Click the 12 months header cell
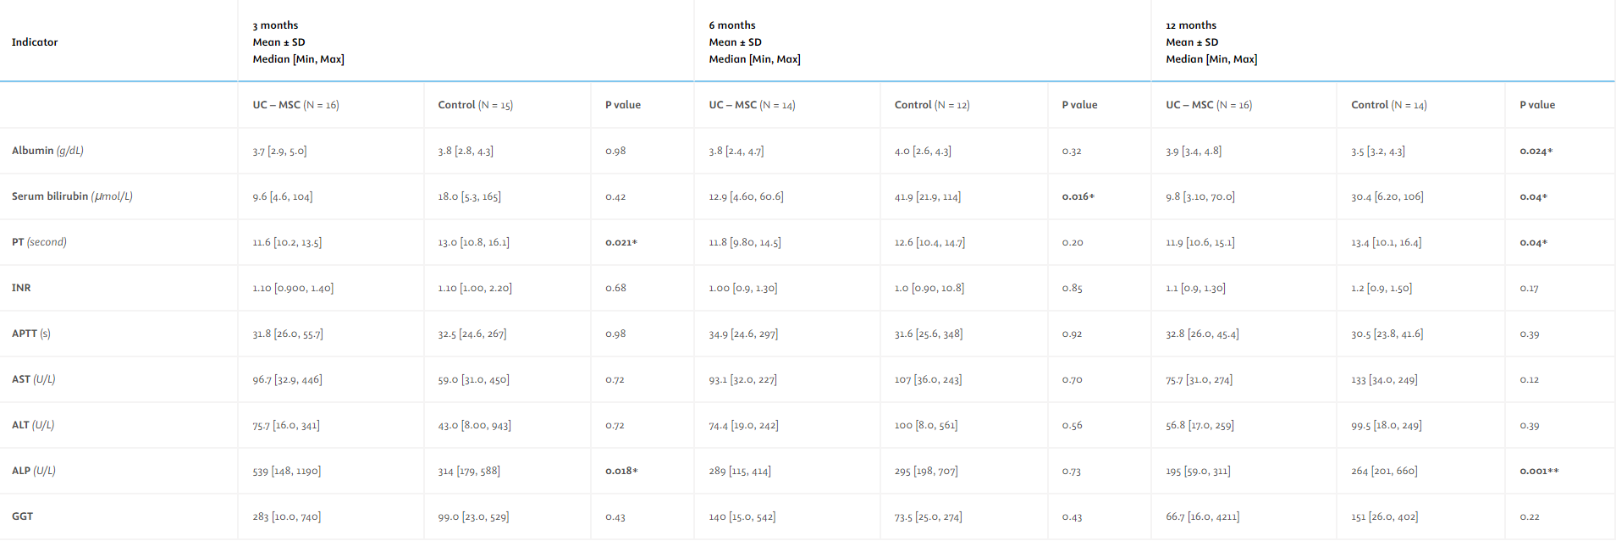 point(1211,42)
